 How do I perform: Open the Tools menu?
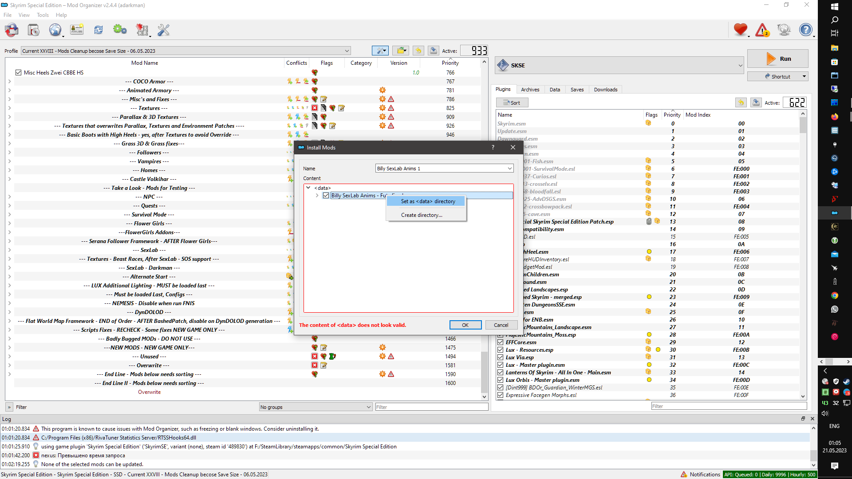click(43, 15)
